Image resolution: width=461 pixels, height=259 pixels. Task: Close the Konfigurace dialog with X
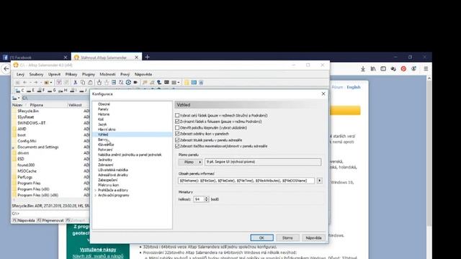point(323,94)
